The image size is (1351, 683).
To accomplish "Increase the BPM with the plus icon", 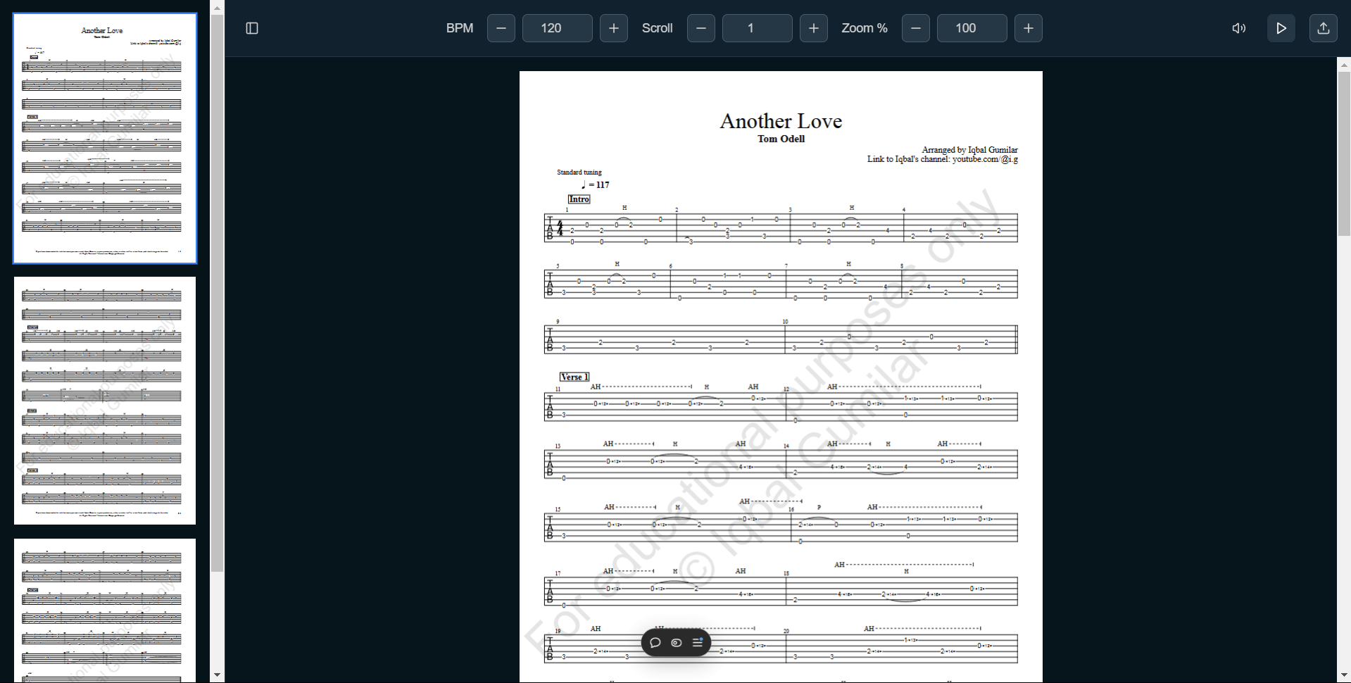I will [x=613, y=28].
